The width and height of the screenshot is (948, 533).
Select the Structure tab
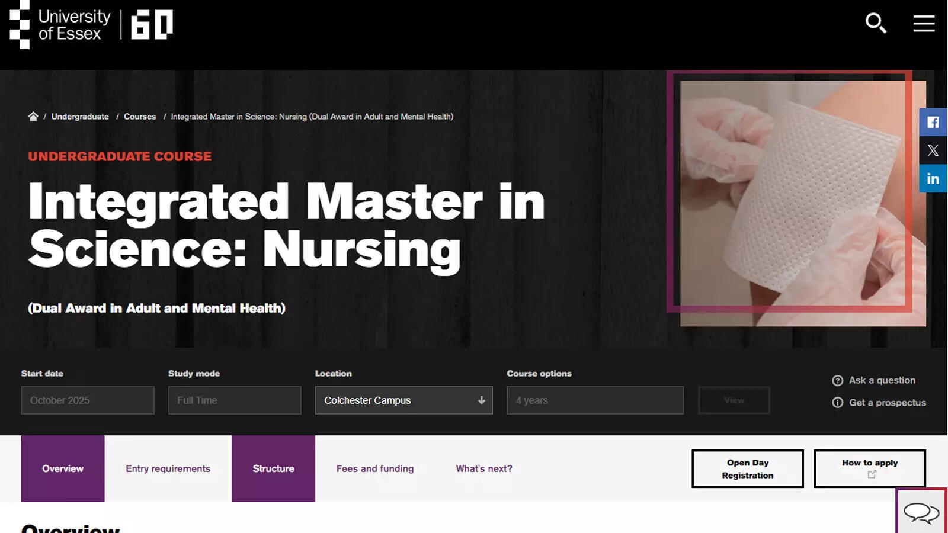[273, 468]
